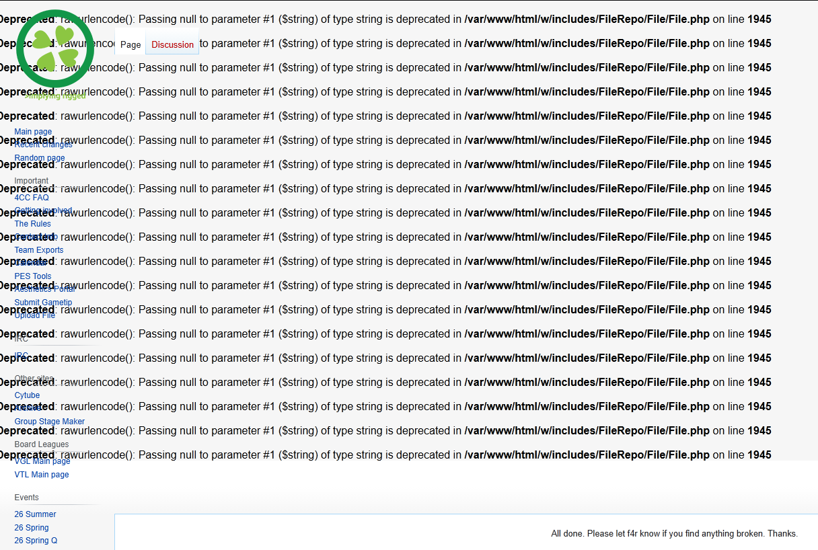This screenshot has width=818, height=550.
Task: Open VGL Main page link
Action: tap(42, 461)
